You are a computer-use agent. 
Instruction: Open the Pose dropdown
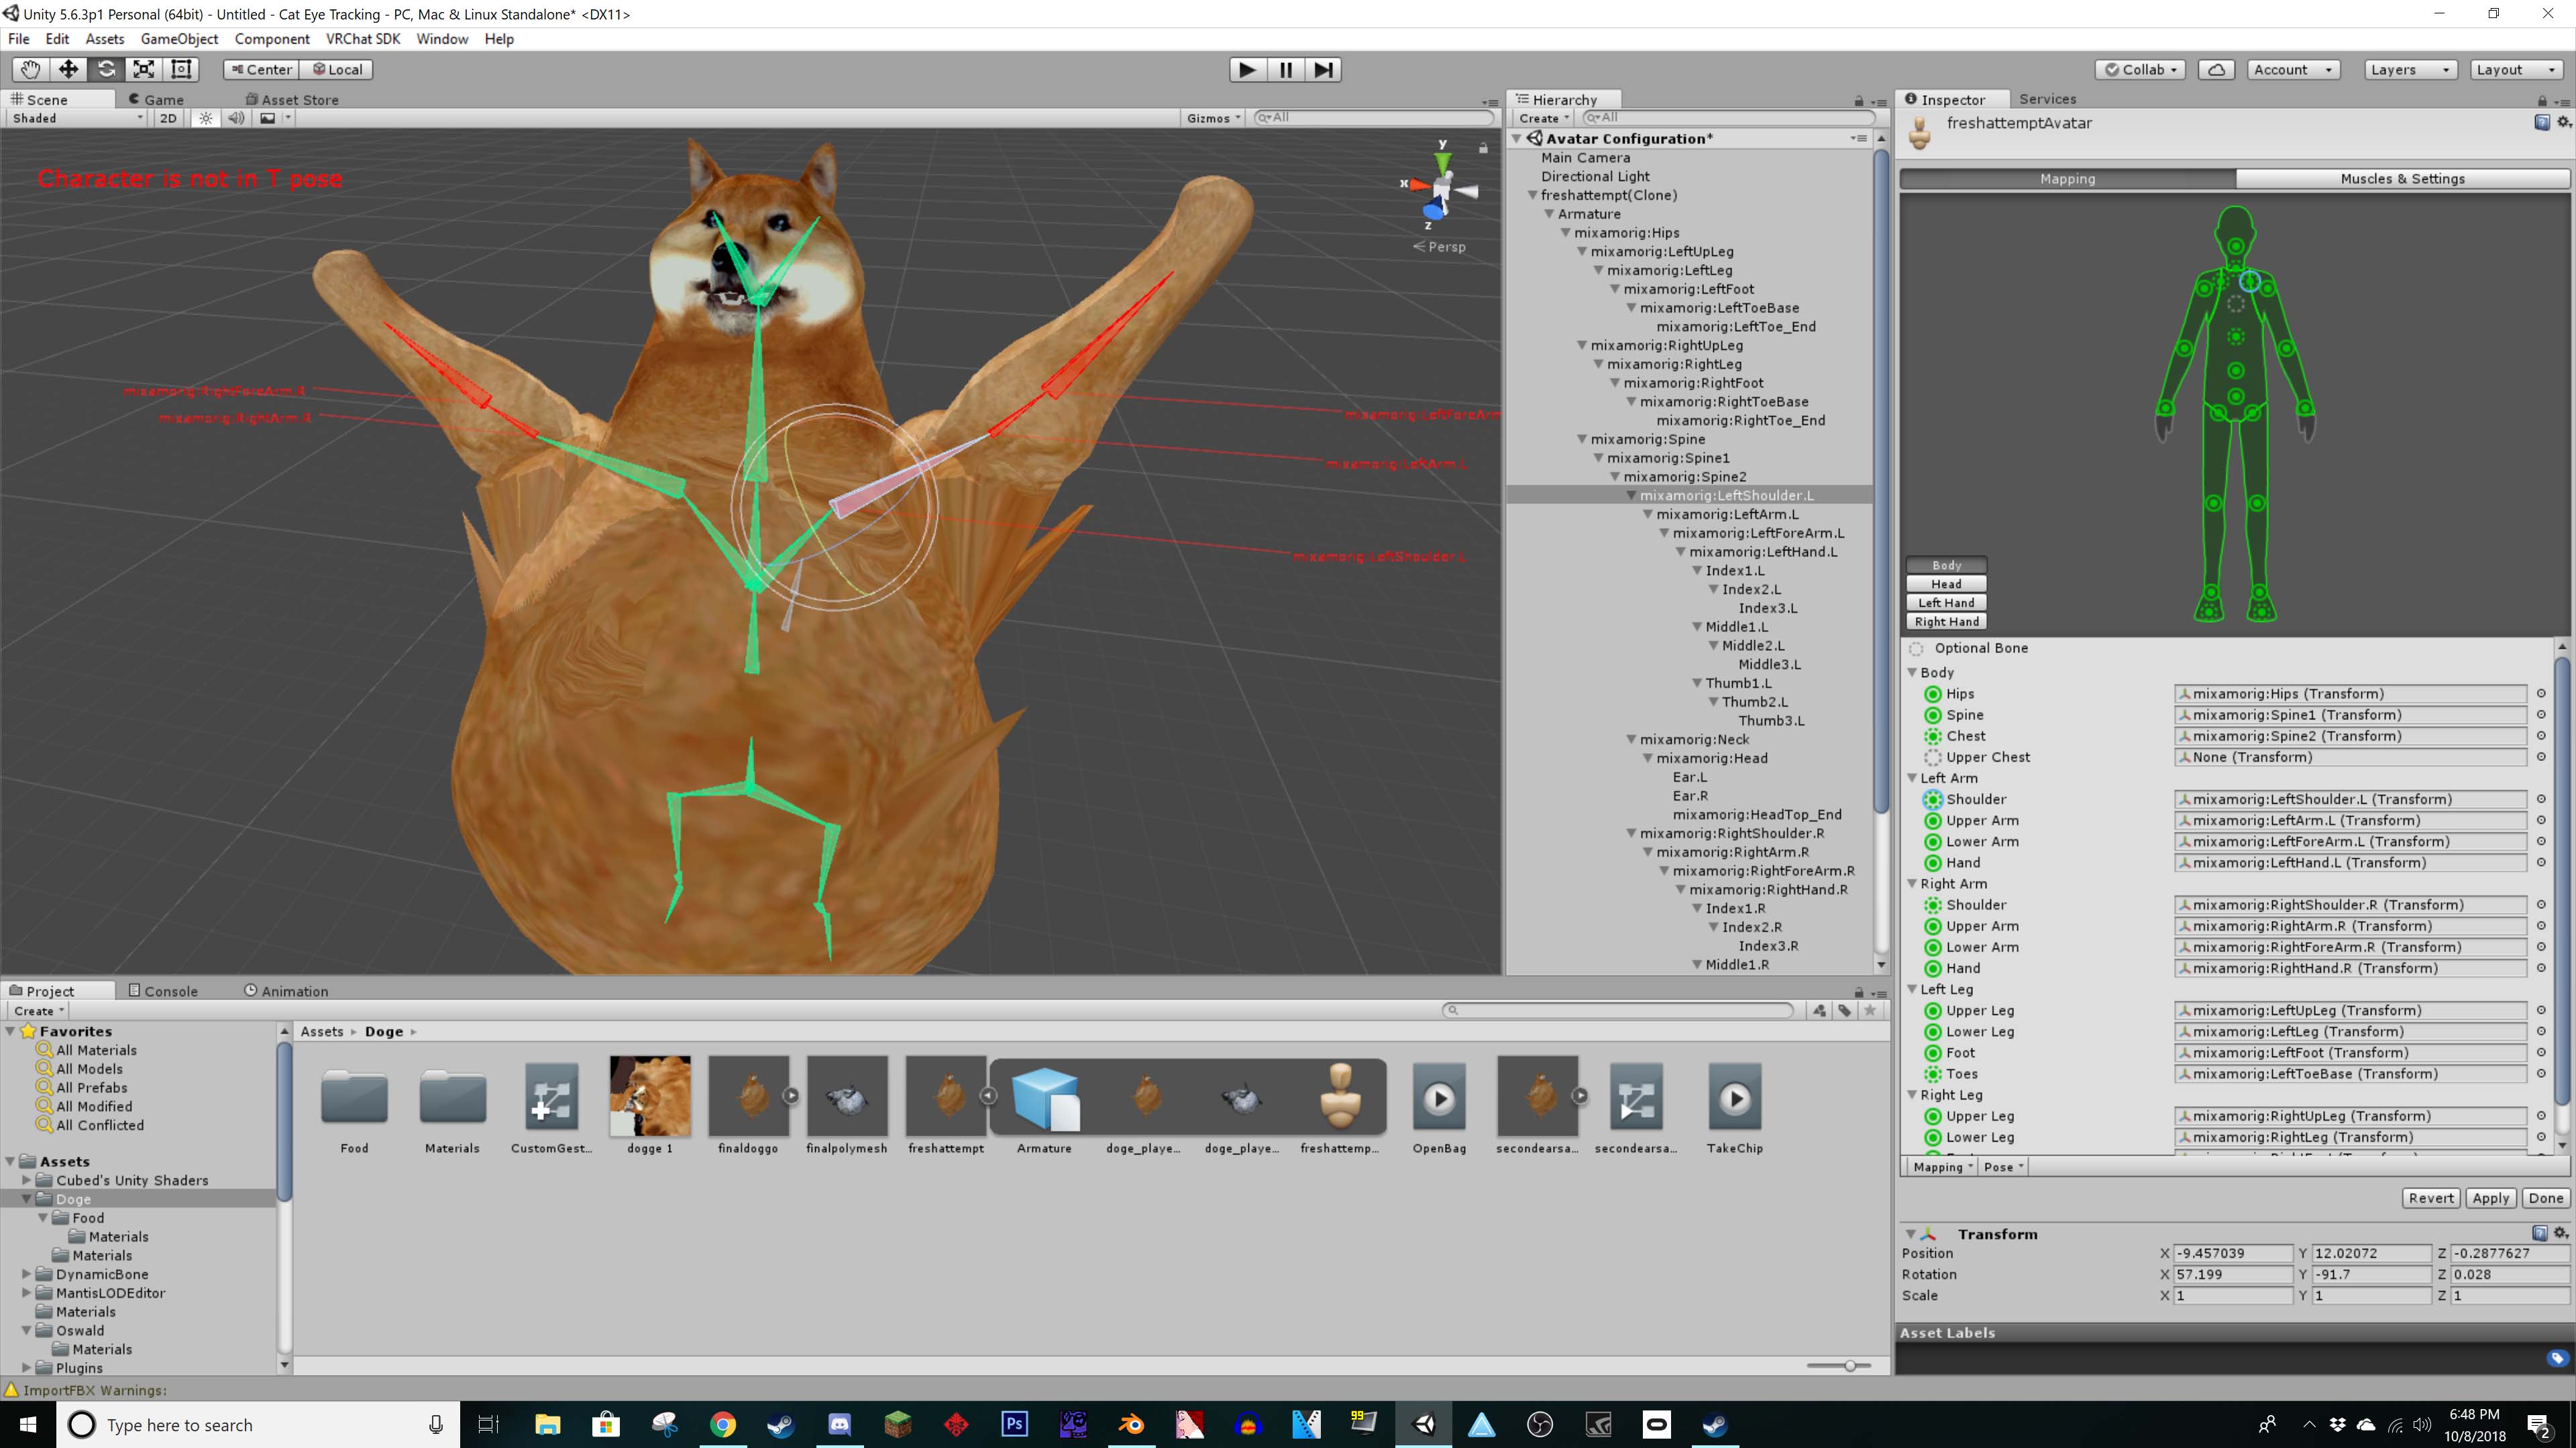pos(2002,1166)
